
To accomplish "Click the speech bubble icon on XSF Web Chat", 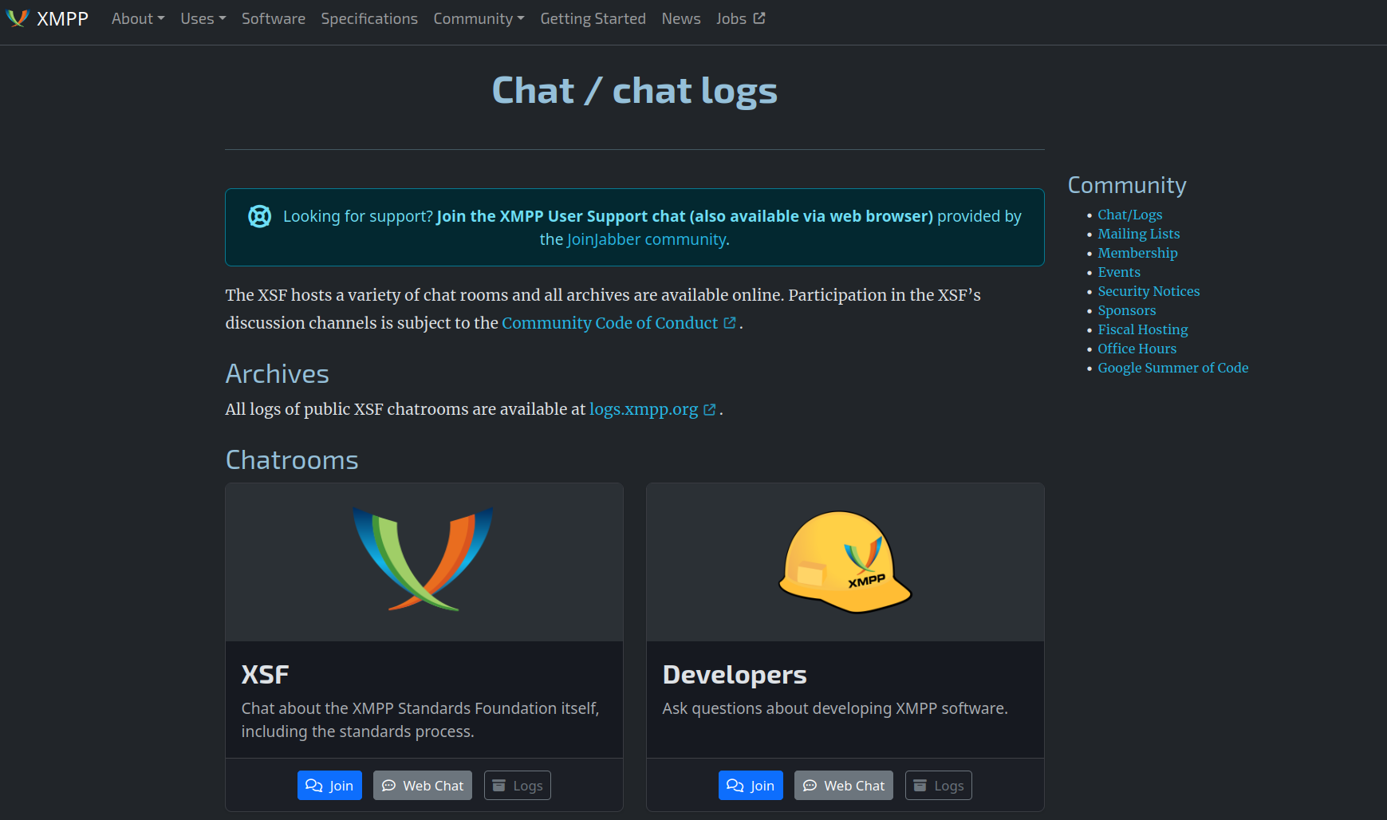I will [388, 786].
